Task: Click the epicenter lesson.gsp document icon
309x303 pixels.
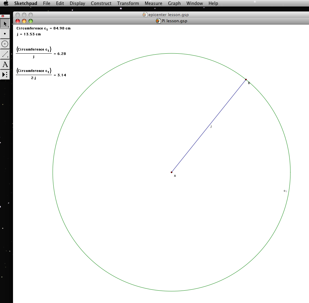Action: click(145, 15)
